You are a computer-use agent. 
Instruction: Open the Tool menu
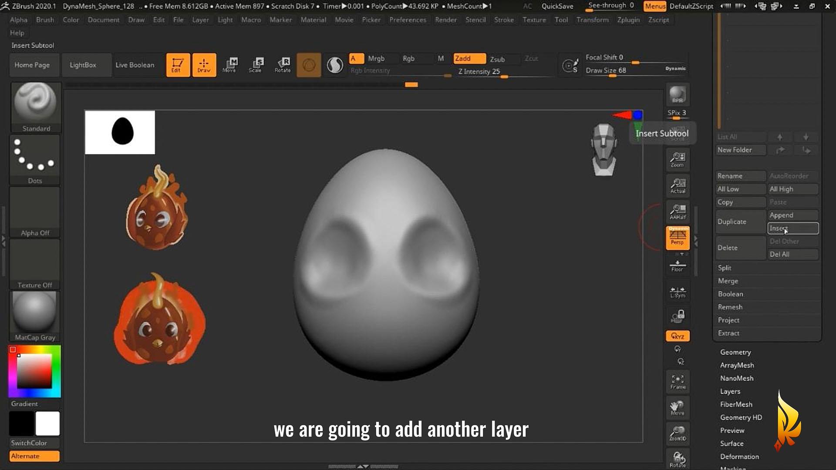click(x=561, y=20)
